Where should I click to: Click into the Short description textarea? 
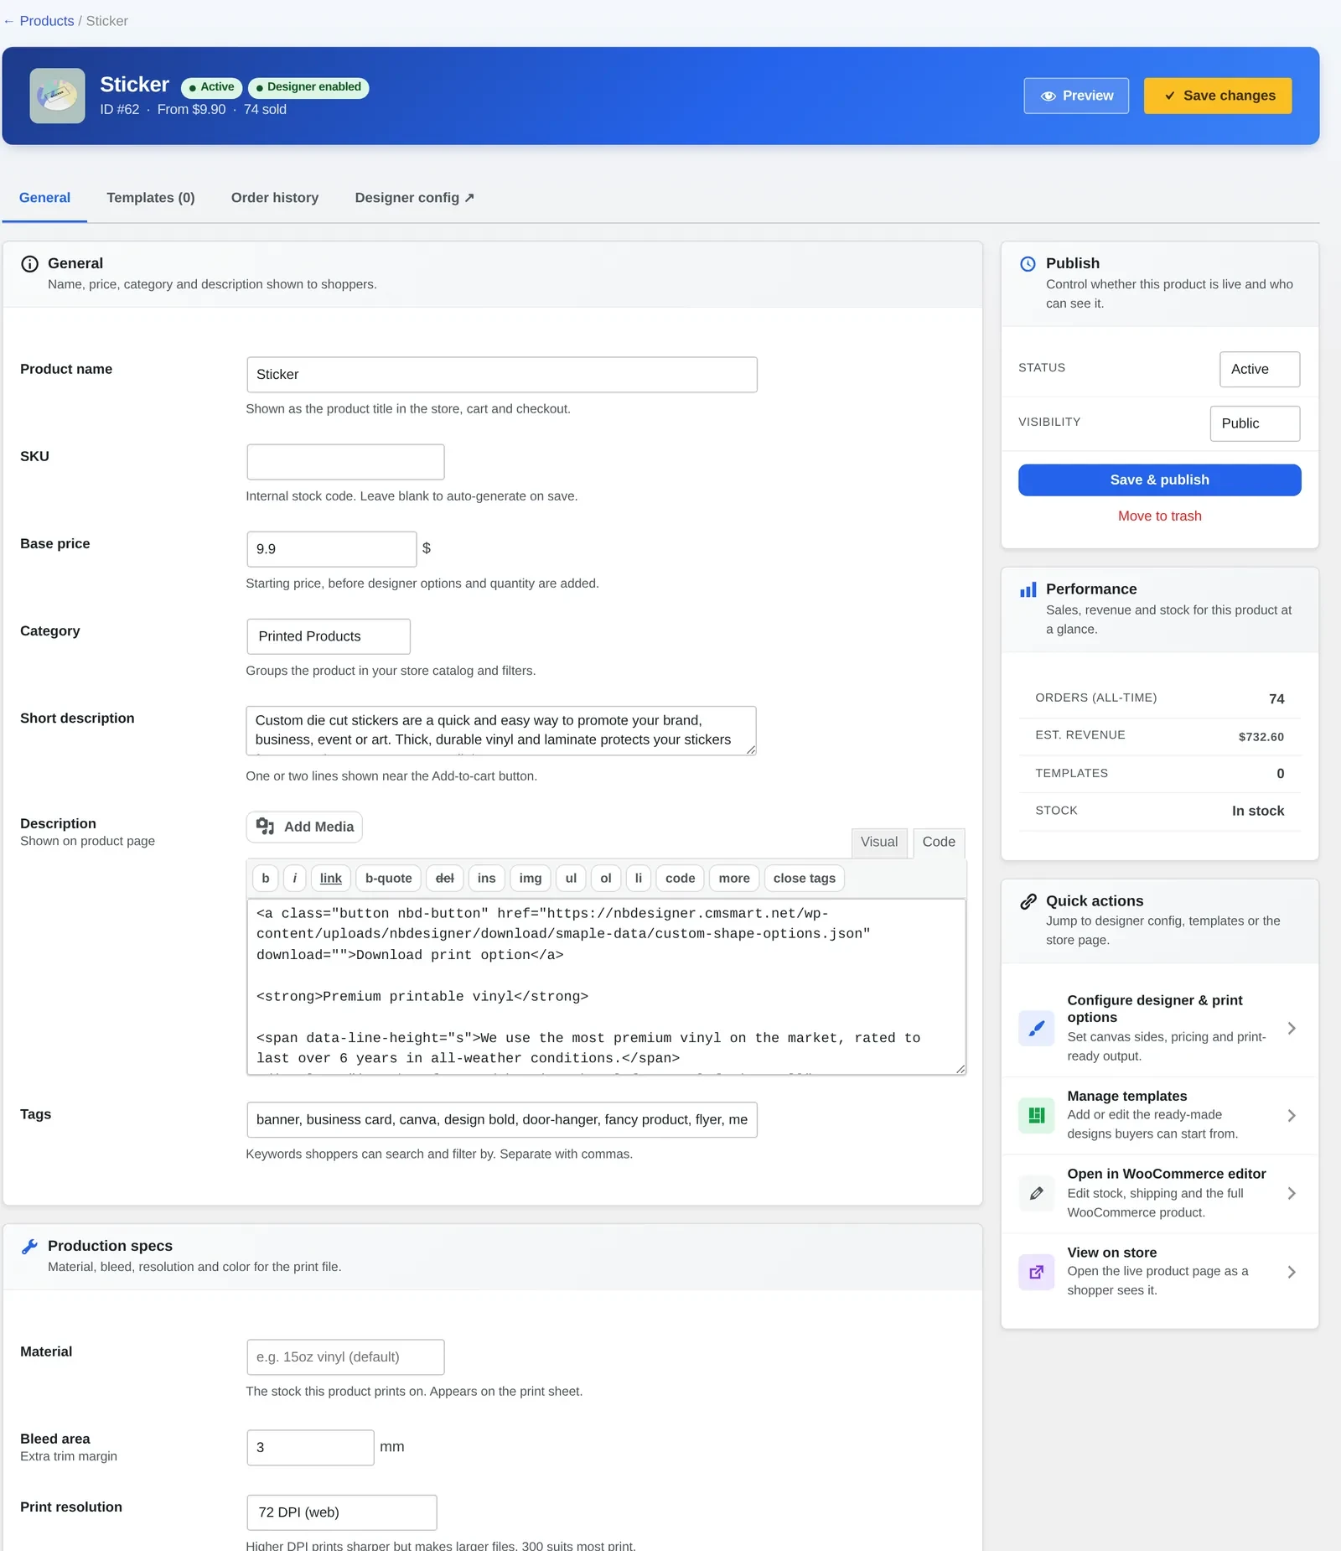[x=501, y=730]
